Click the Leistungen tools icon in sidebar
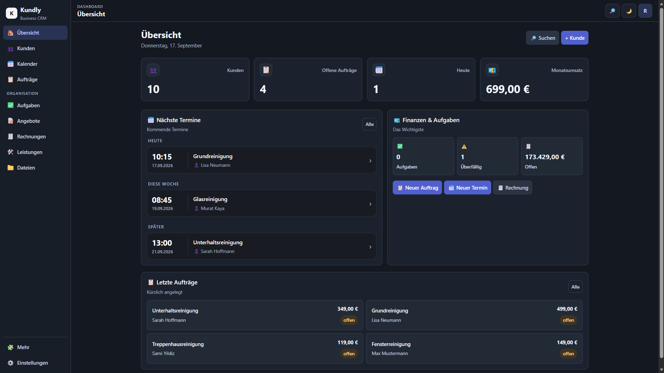The image size is (664, 373). 10,152
